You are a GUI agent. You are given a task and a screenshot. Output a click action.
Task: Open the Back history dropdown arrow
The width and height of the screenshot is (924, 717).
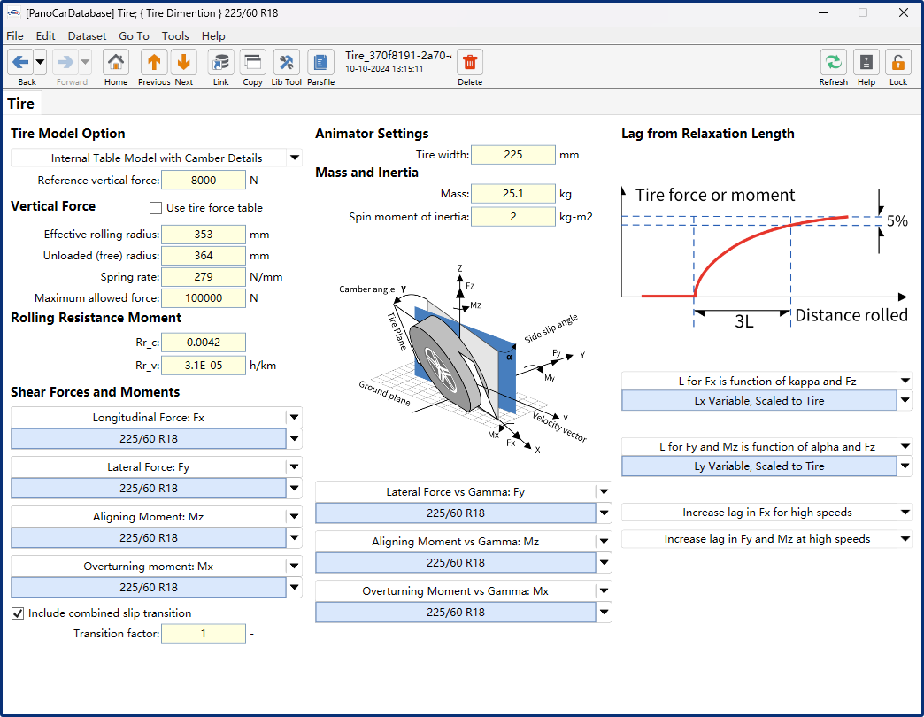[40, 62]
